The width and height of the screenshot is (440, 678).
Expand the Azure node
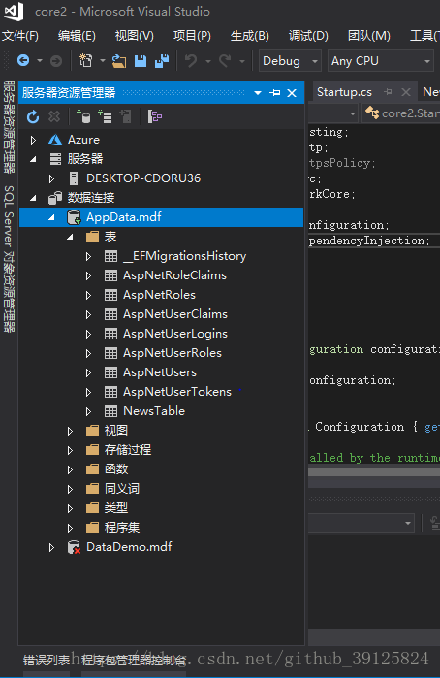[33, 140]
